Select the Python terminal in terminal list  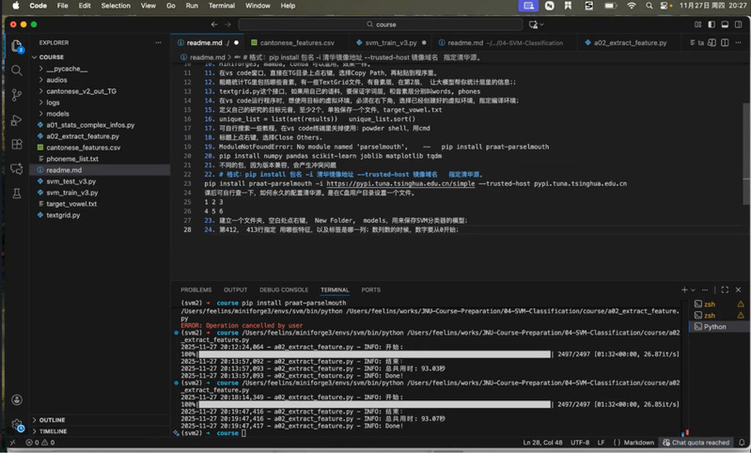coord(714,327)
